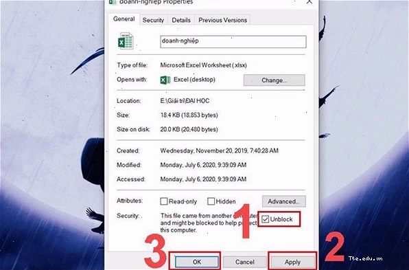Viewport: 409px width, 270px height.
Task: Click the "Location:" label
Action: [128, 101]
